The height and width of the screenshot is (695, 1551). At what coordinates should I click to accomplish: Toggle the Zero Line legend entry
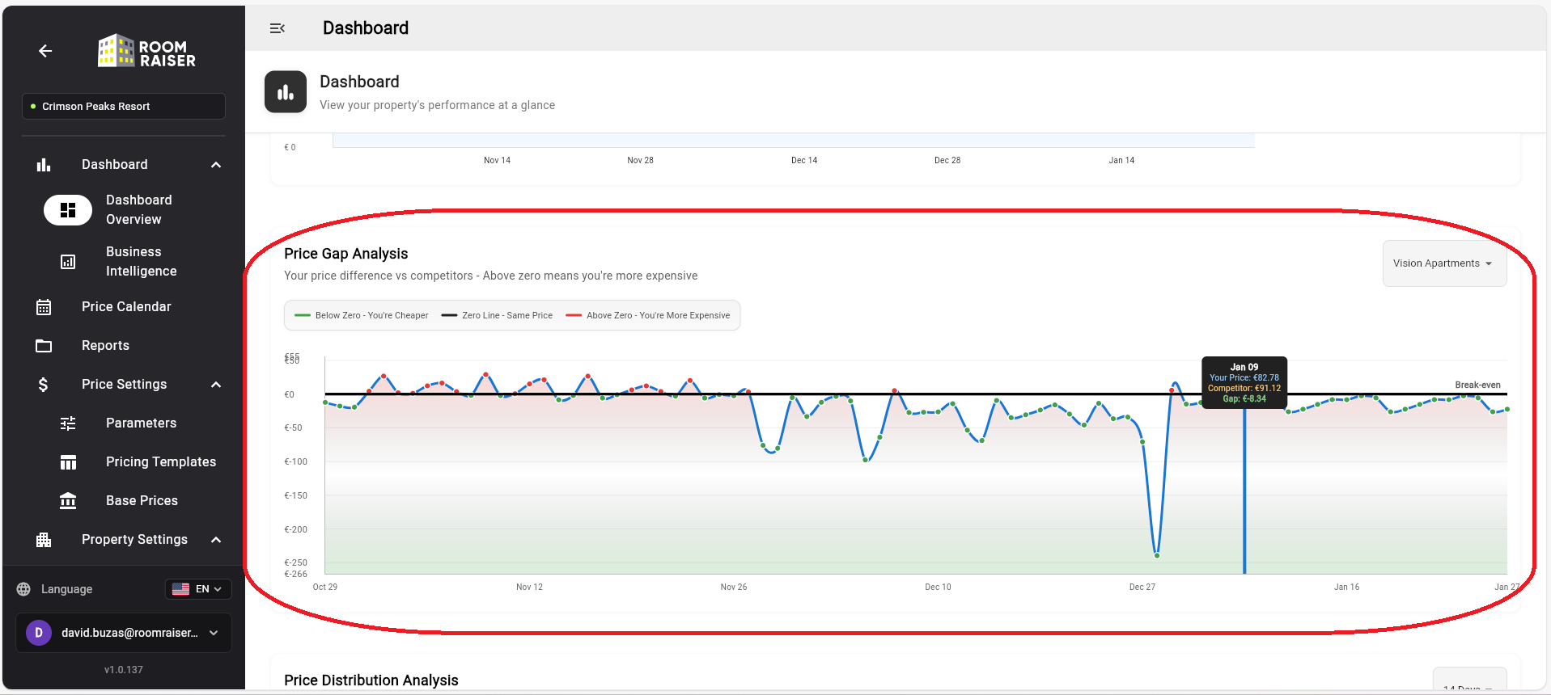pos(497,316)
